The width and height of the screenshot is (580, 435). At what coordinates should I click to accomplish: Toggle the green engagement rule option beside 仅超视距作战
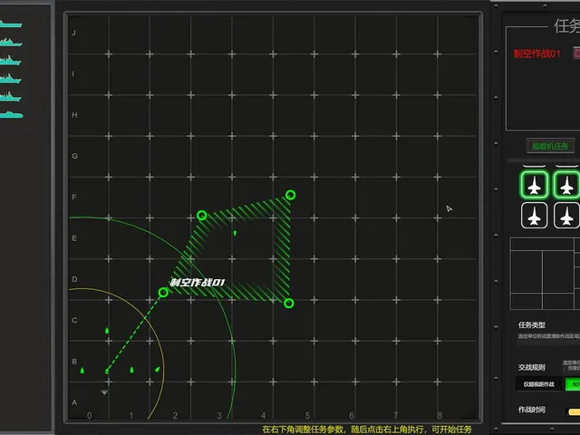(573, 384)
